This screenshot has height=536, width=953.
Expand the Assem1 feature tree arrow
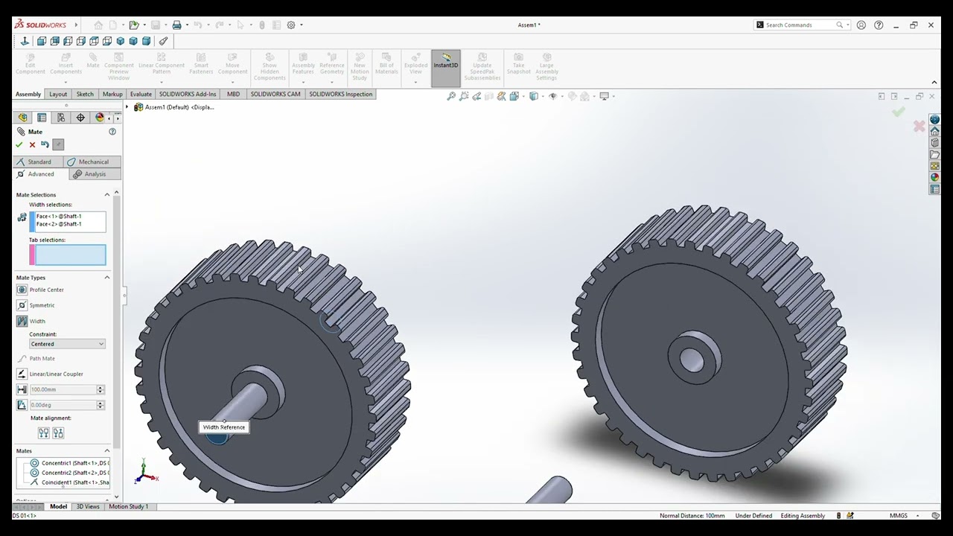[x=127, y=107]
